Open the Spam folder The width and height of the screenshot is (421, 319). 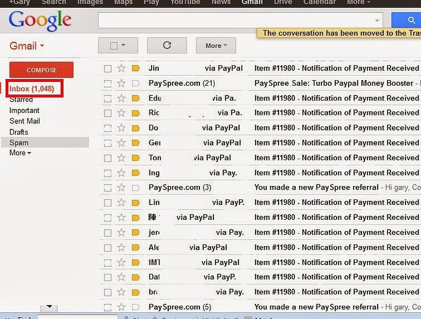(45, 143)
